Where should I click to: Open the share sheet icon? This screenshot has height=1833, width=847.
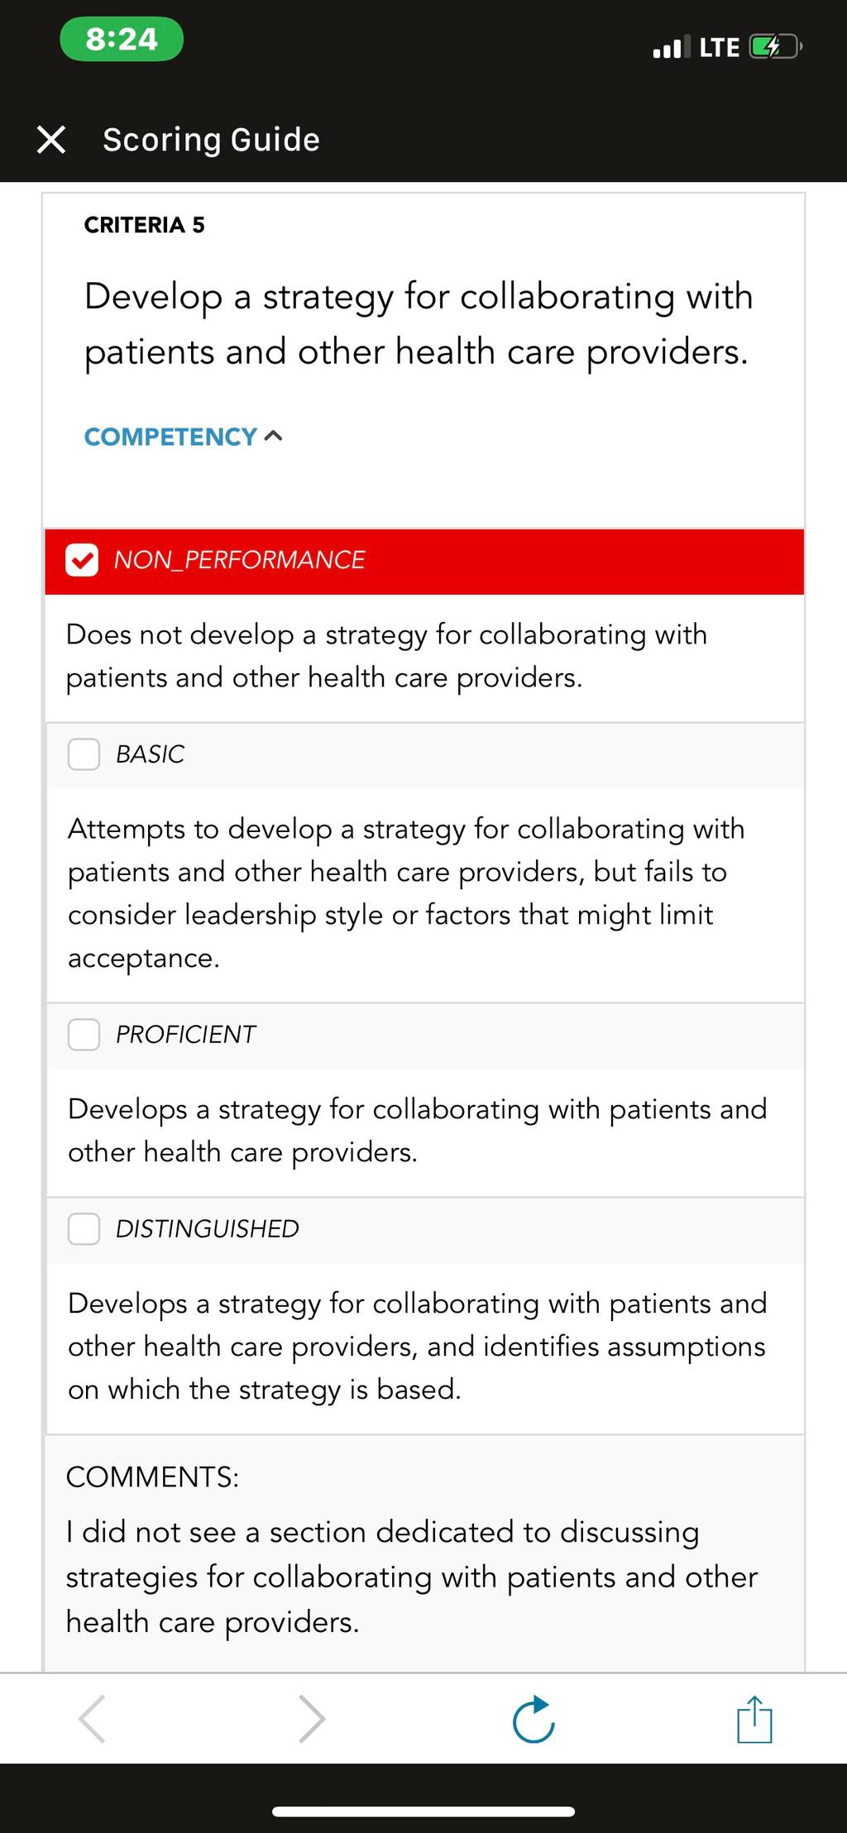click(x=754, y=1719)
